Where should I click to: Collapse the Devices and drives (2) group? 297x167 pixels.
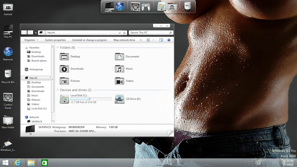click(58, 90)
